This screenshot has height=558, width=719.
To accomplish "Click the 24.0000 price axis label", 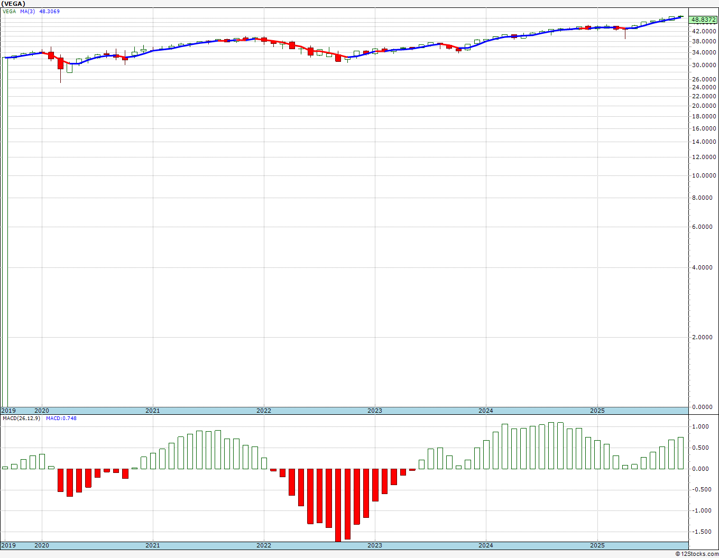I will [704, 87].
